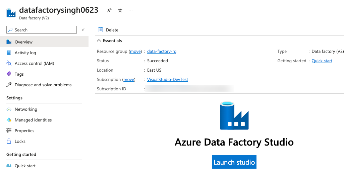
Task: Click the data factory icon beside the title
Action: tap(11, 13)
